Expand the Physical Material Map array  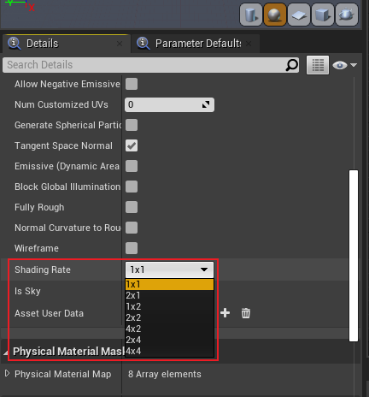[x=7, y=373]
